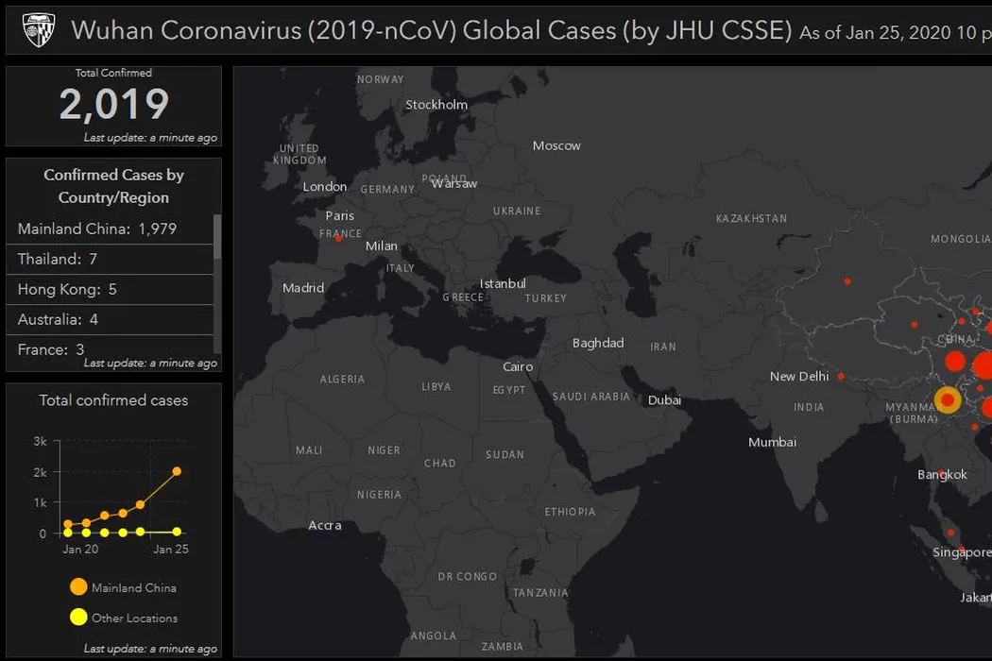Click the Warsaw label on the map

[x=454, y=183]
